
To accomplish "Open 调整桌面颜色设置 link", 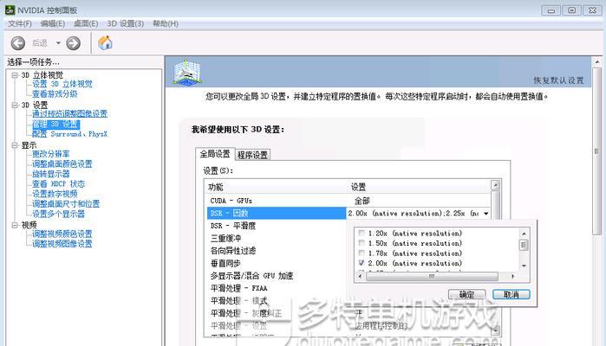I will (x=62, y=164).
